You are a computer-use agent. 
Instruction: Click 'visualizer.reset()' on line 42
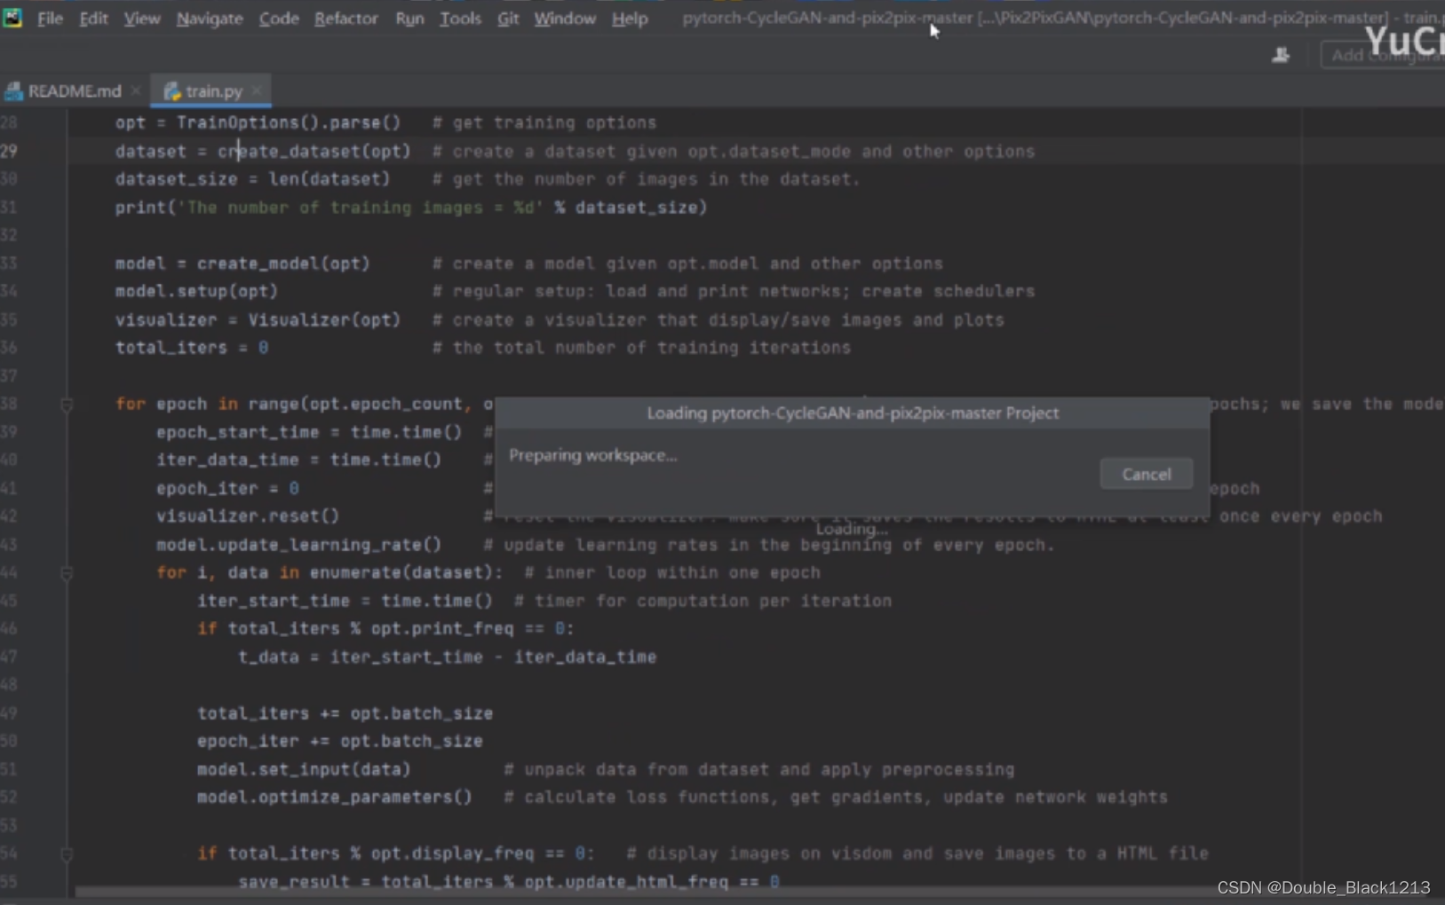coord(248,515)
